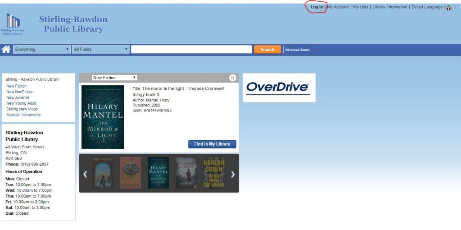The width and height of the screenshot is (461, 230).
Task: Open Advanced Search
Action: tap(298, 49)
